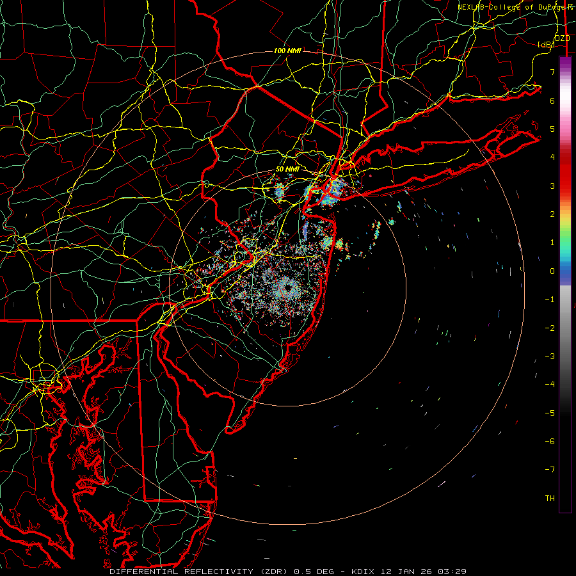Click the -2 tick label on scale
Viewport: 576px width, 576px height.
point(550,328)
